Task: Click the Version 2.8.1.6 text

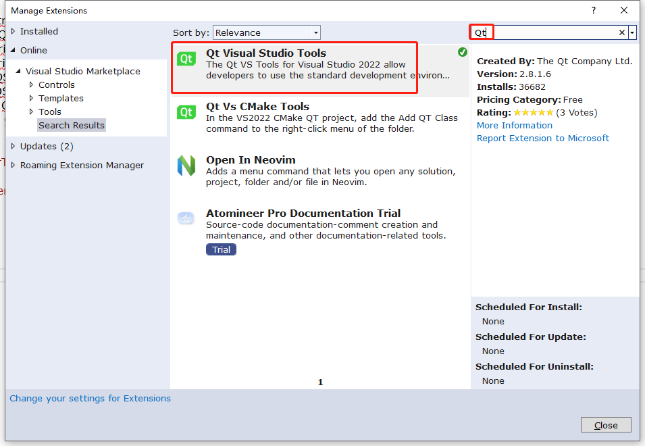Action: [x=514, y=74]
